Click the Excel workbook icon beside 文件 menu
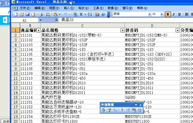The width and height of the screenshot is (193, 123). click(15, 8)
